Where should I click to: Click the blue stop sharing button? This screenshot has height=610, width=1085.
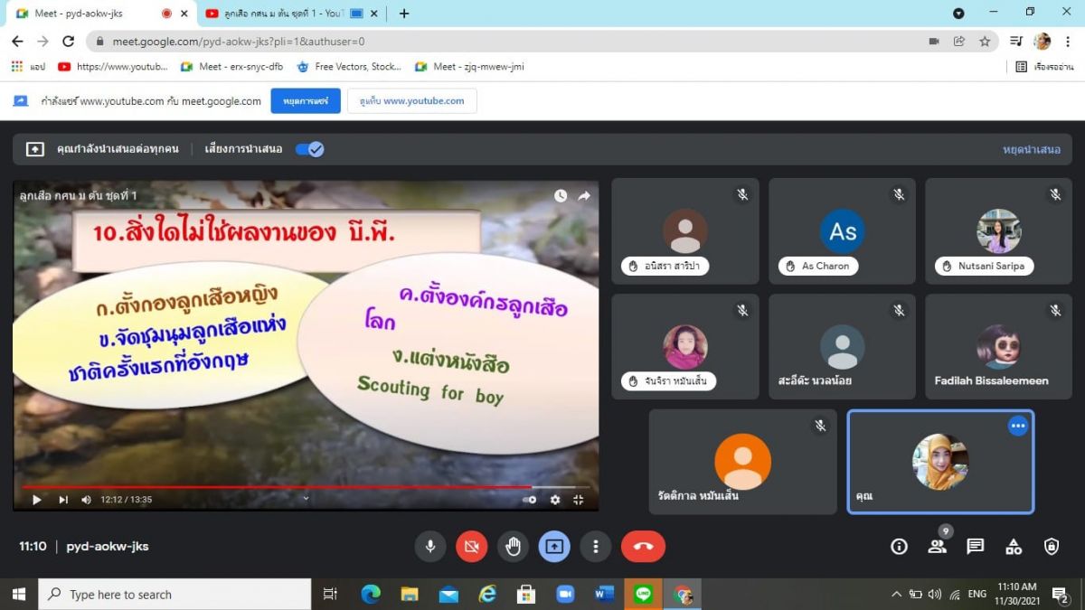pyautogui.click(x=305, y=101)
